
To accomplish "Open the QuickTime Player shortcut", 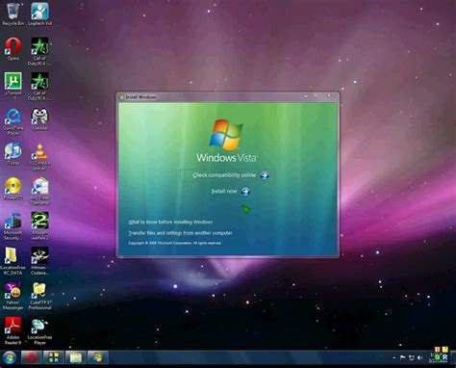I will click(13, 121).
